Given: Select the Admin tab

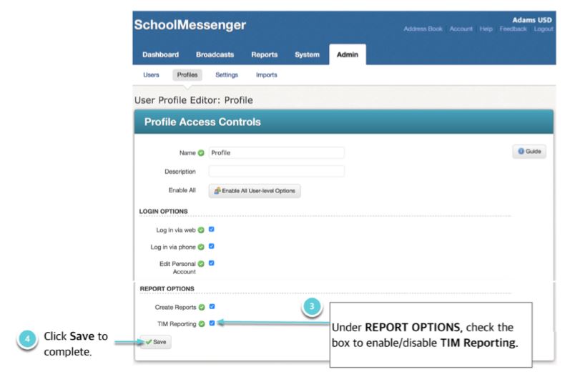Looking at the screenshot, I should tap(348, 54).
